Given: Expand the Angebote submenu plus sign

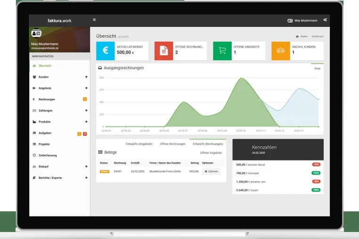Looking at the screenshot, I should (86, 88).
